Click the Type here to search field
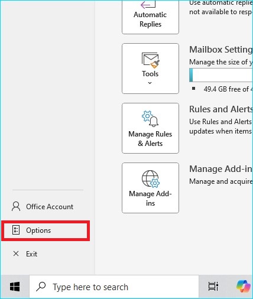The height and width of the screenshot is (299, 253). click(114, 287)
